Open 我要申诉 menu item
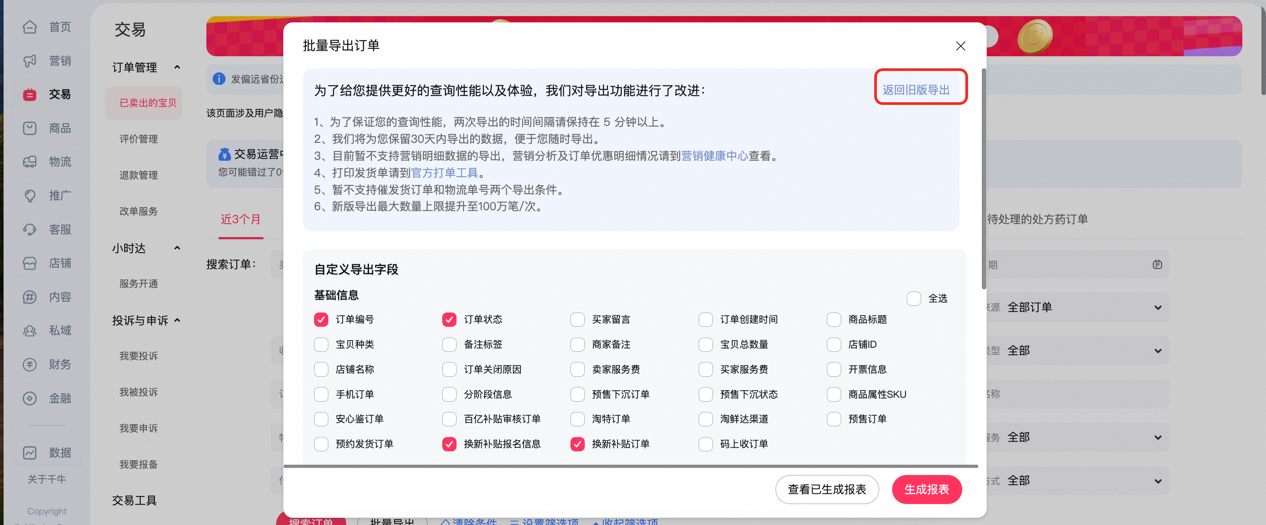The height and width of the screenshot is (525, 1266). pyautogui.click(x=138, y=428)
